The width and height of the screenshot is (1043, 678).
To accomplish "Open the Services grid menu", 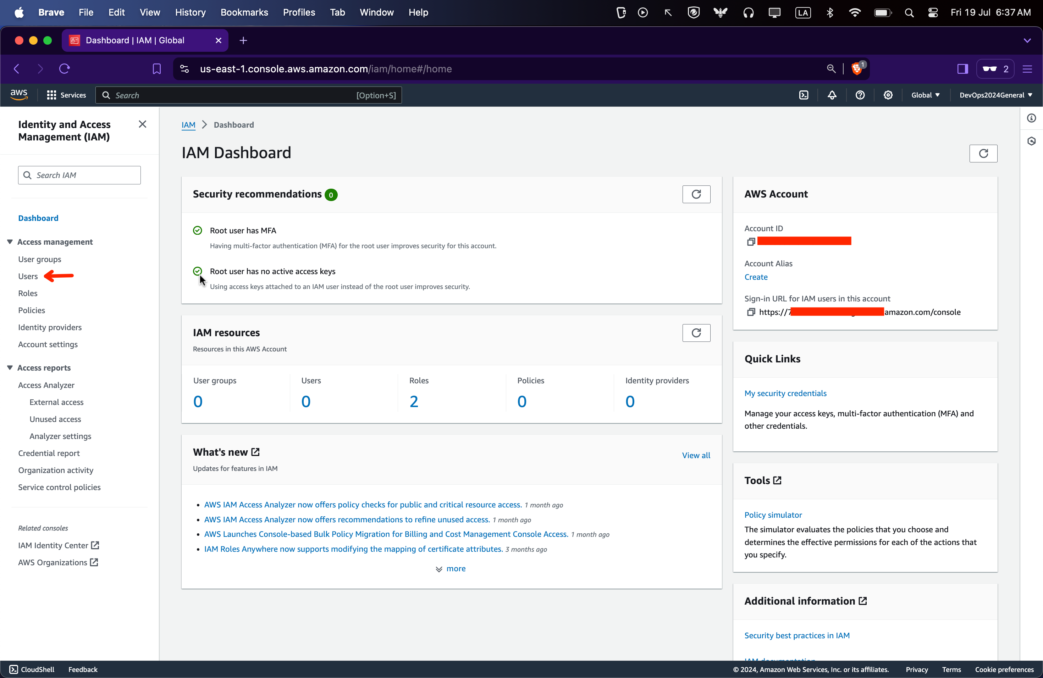I will [66, 95].
